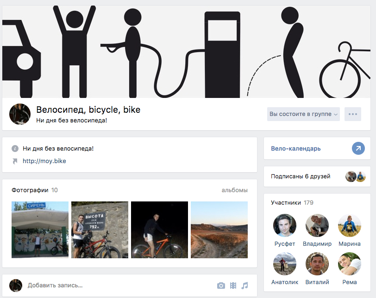Click the group cover banner image

click(186, 52)
